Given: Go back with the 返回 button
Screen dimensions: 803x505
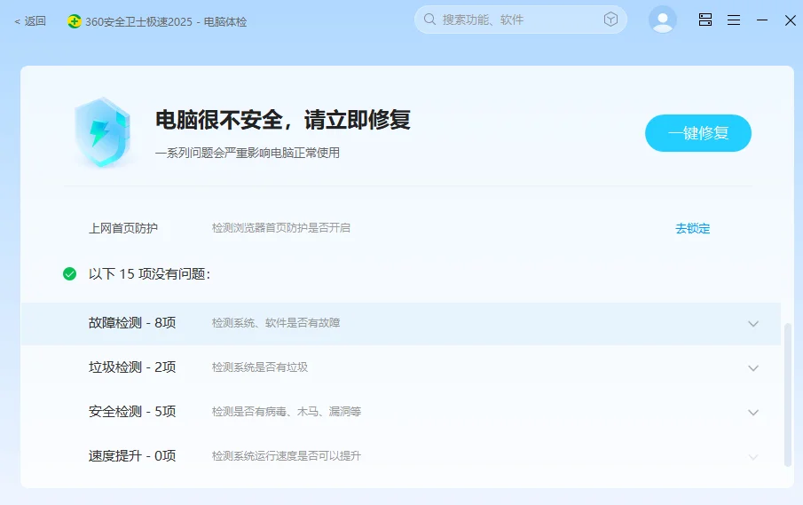Looking at the screenshot, I should point(30,21).
